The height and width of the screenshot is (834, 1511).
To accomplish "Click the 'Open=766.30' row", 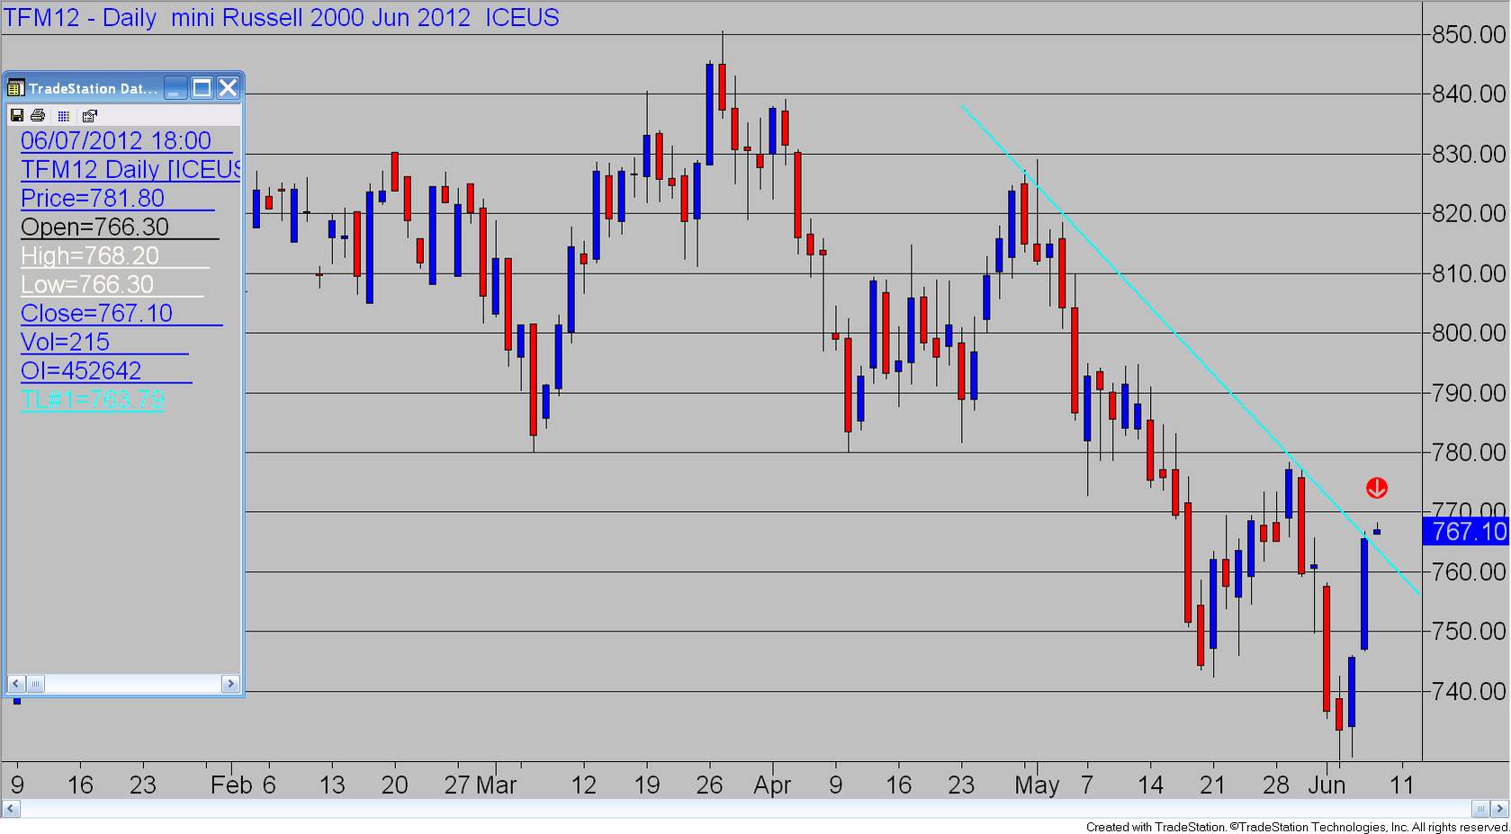I will [95, 227].
